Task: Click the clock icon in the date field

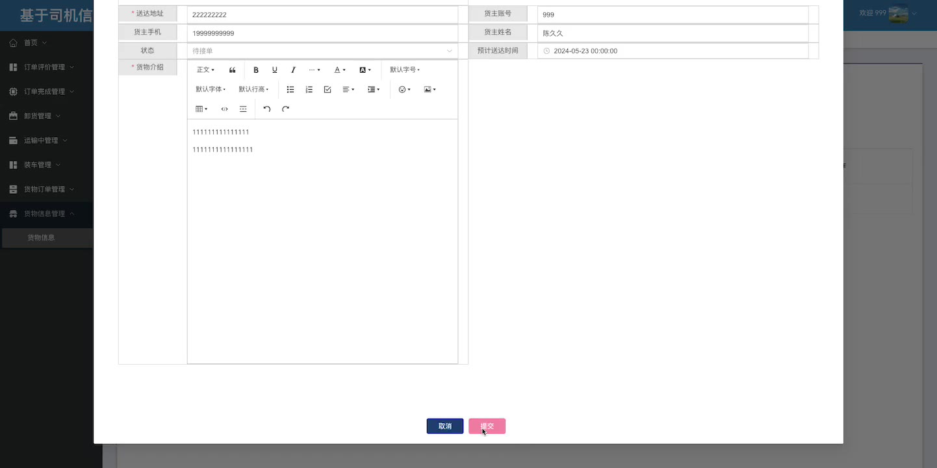Action: tap(546, 51)
